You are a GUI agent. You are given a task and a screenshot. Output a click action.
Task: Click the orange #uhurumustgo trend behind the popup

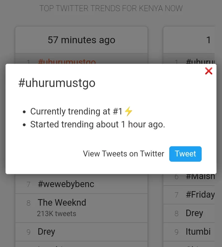point(67,61)
